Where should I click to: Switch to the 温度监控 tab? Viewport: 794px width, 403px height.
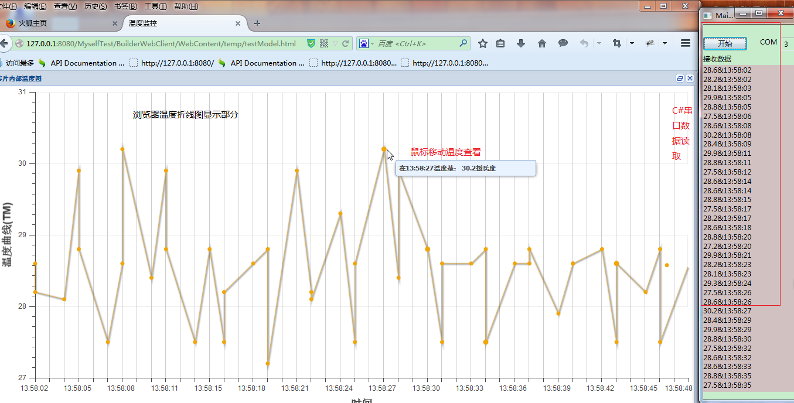pyautogui.click(x=185, y=23)
